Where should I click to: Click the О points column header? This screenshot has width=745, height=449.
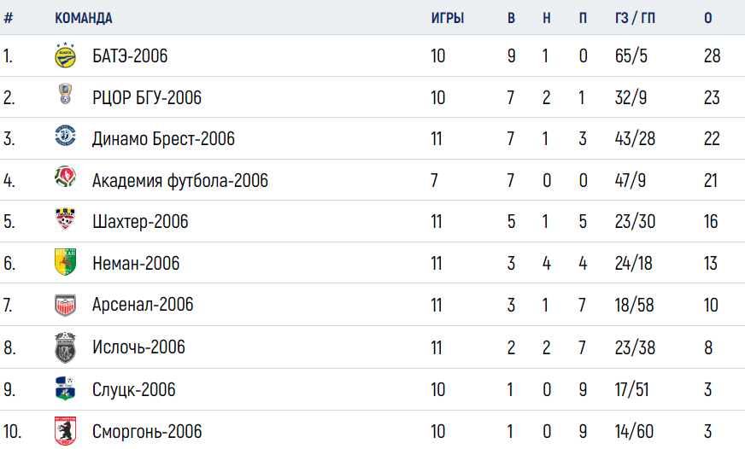click(x=708, y=18)
